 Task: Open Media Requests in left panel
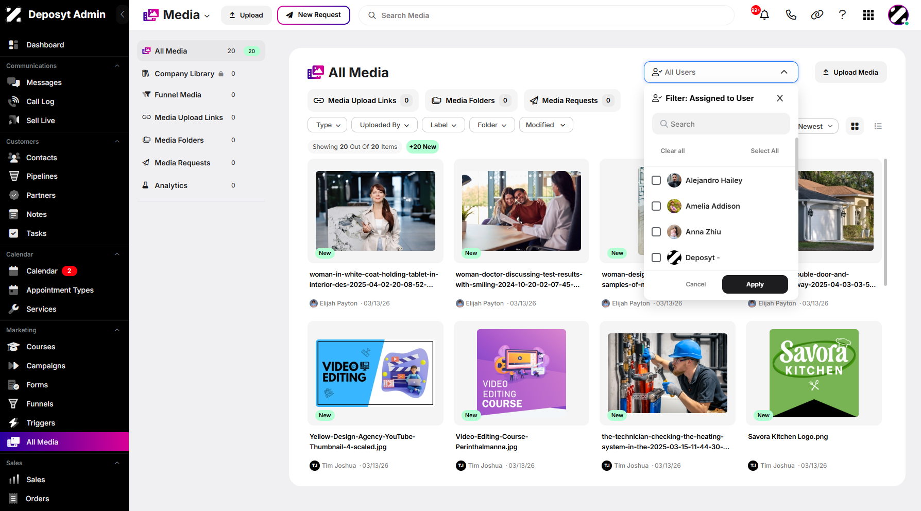tap(201, 163)
